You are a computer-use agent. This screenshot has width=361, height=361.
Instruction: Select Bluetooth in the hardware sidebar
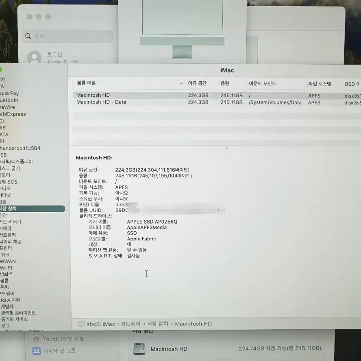pyautogui.click(x=9, y=100)
